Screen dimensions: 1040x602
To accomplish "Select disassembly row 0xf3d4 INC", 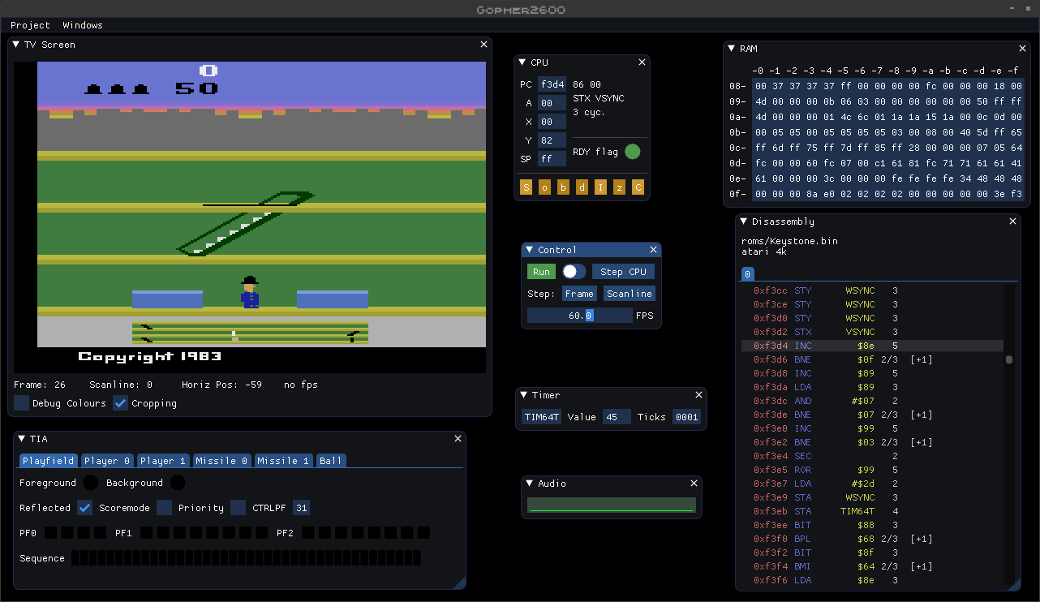I will (x=872, y=346).
